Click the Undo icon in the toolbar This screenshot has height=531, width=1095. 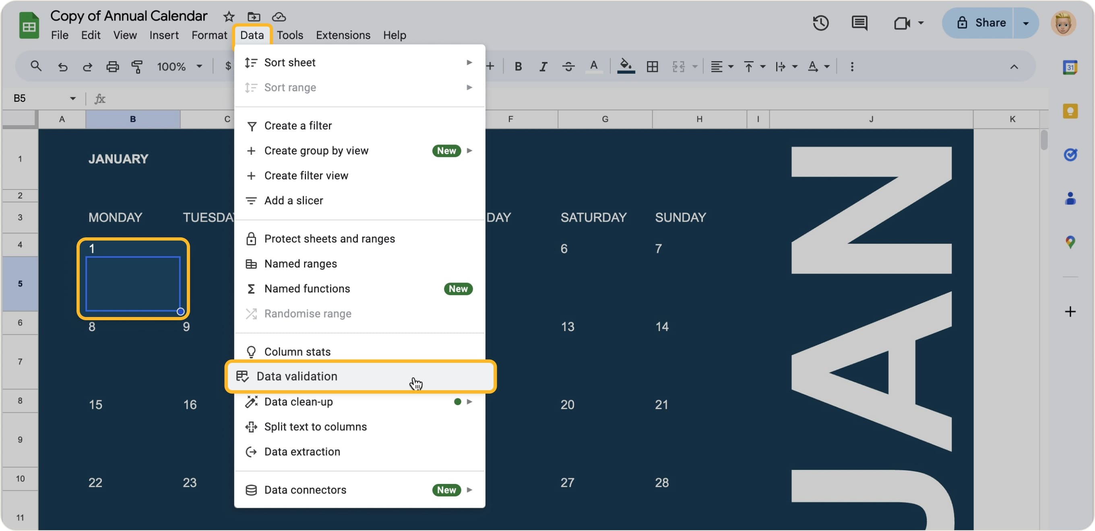point(63,66)
